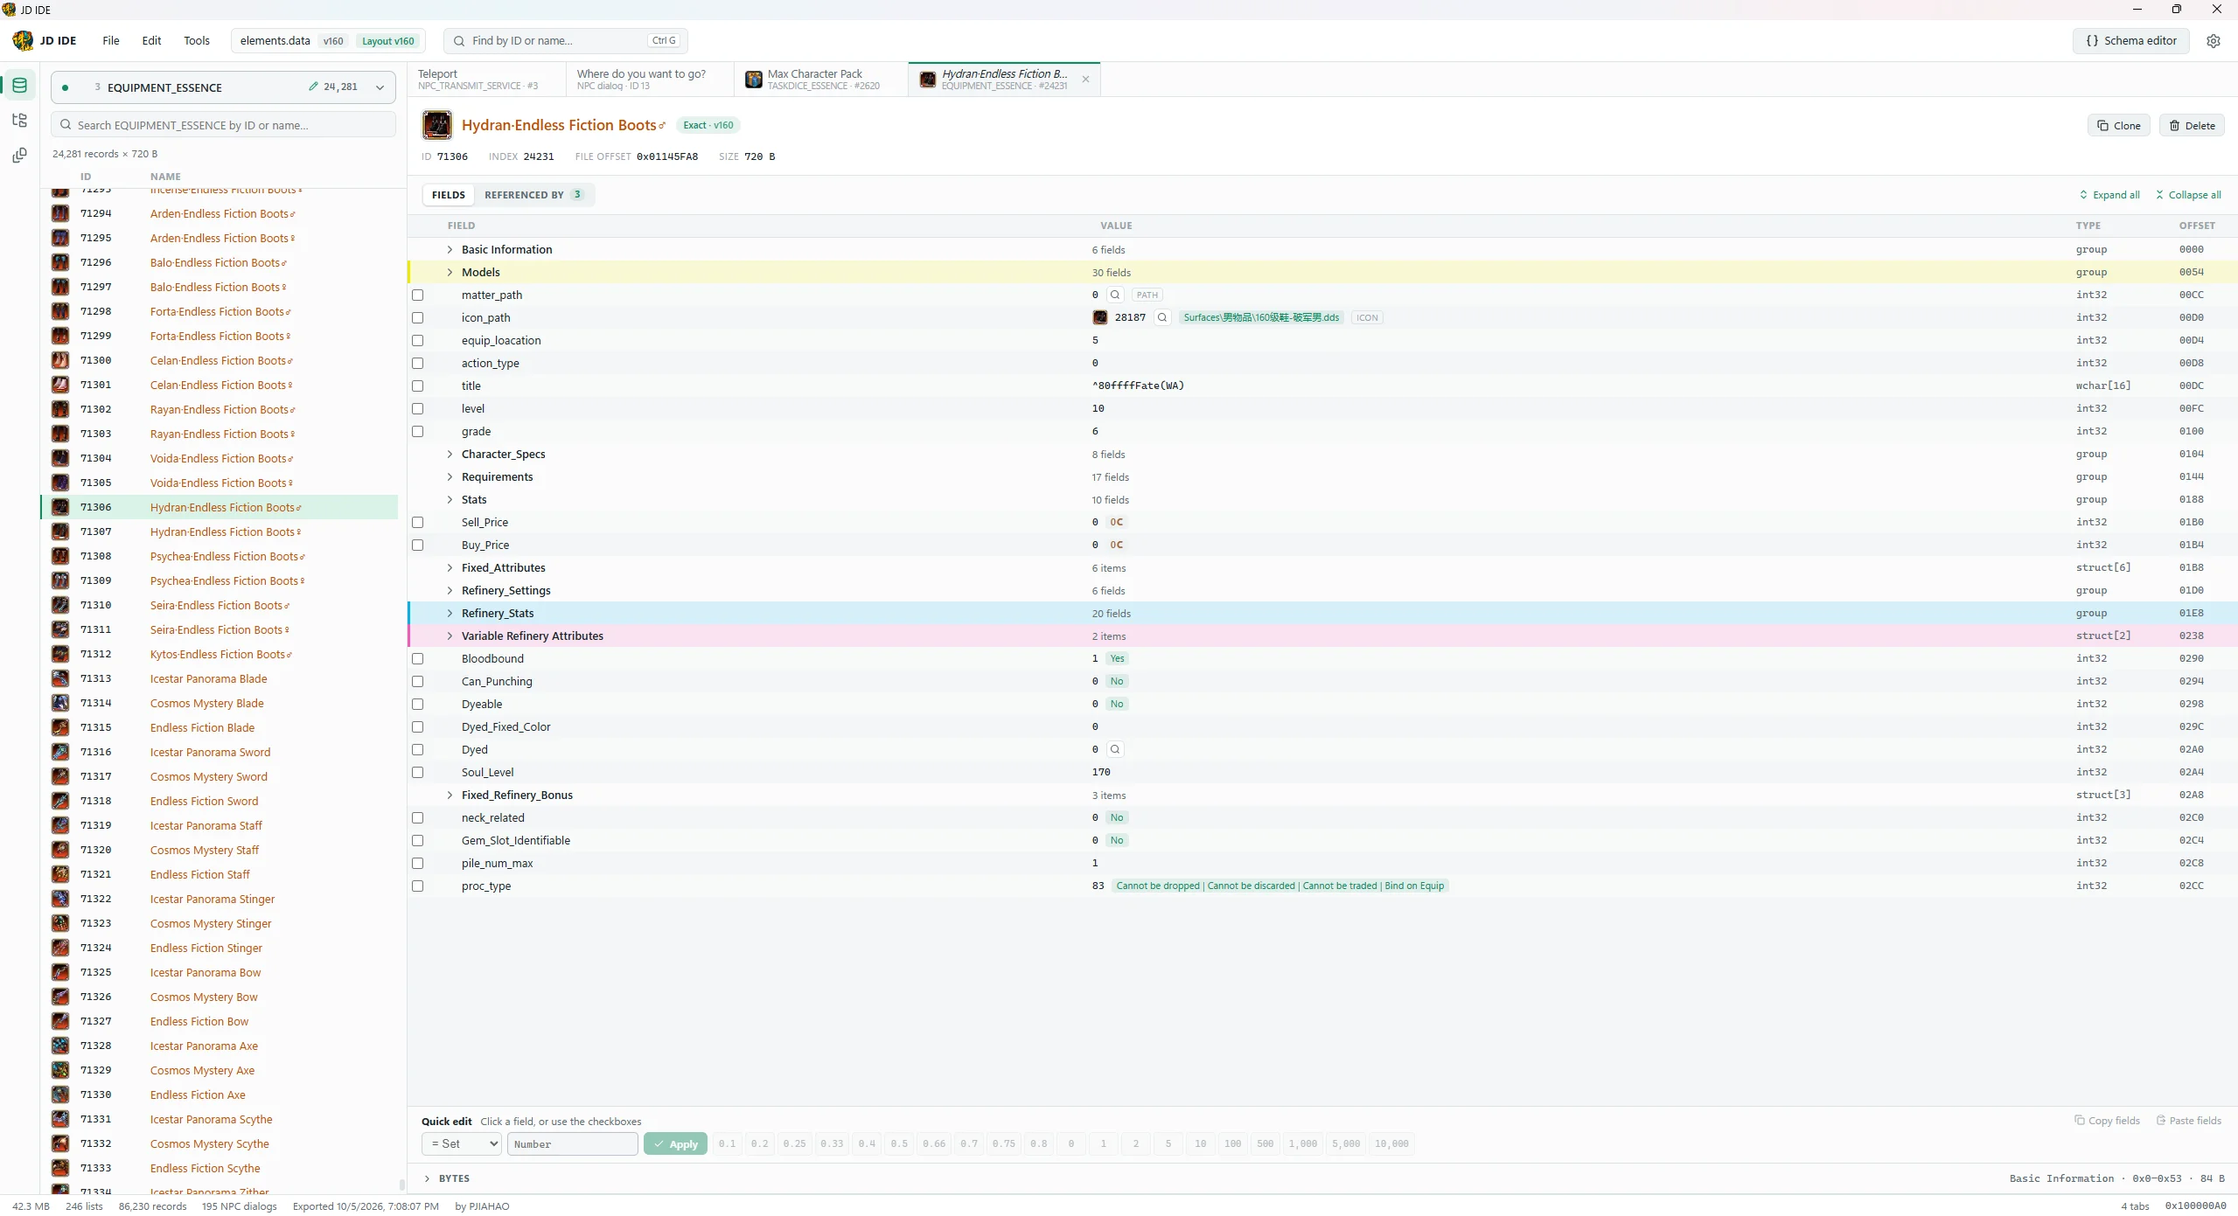Click the item icon in the record header
2238x1216 pixels.
pyautogui.click(x=437, y=125)
